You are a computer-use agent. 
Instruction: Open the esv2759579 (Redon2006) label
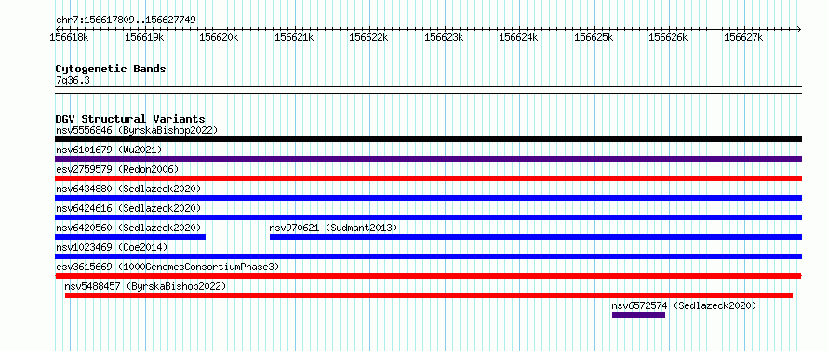117,169
